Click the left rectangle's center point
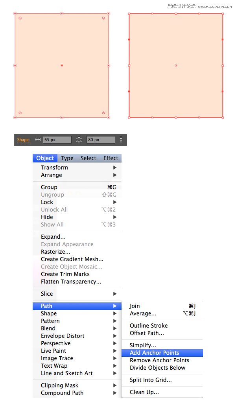This screenshot has height=409, width=236. tap(62, 65)
